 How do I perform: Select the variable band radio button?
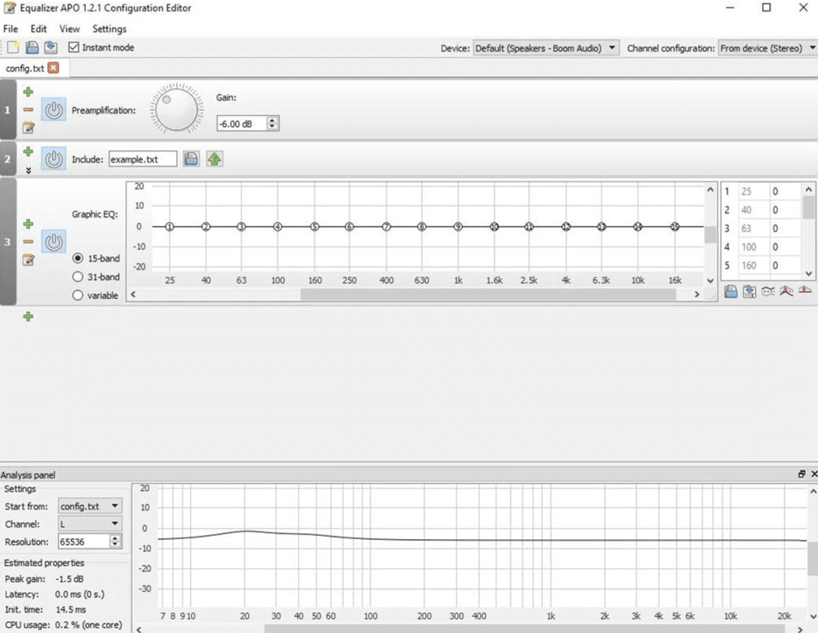(x=78, y=295)
